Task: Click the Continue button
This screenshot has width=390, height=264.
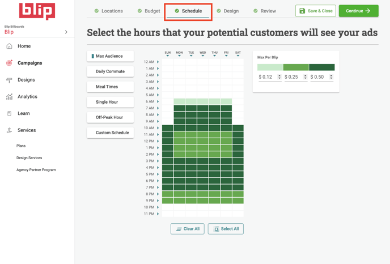Action: [x=358, y=11]
